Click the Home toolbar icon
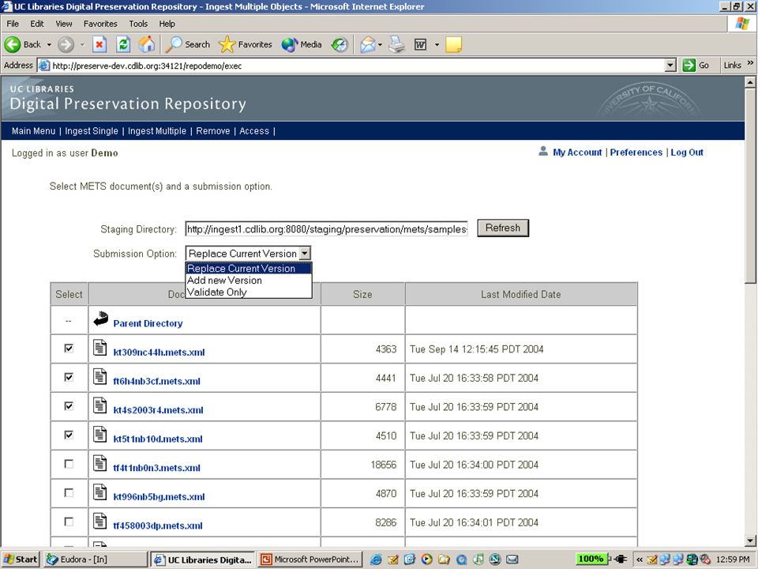This screenshot has height=569, width=758. [x=147, y=44]
